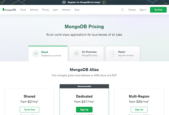169x115 pixels.
Task: Click the mobile phone icon for Realm
Action: [113, 53]
